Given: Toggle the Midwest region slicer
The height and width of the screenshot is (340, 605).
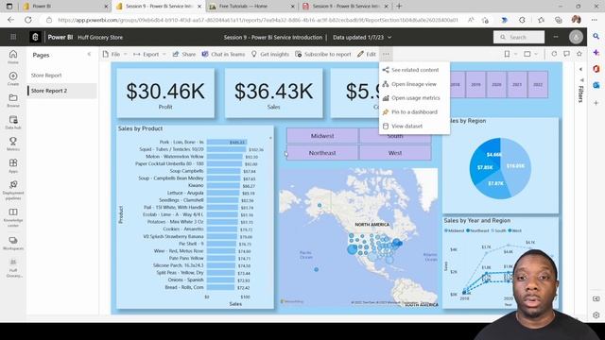Looking at the screenshot, I should coord(322,136).
